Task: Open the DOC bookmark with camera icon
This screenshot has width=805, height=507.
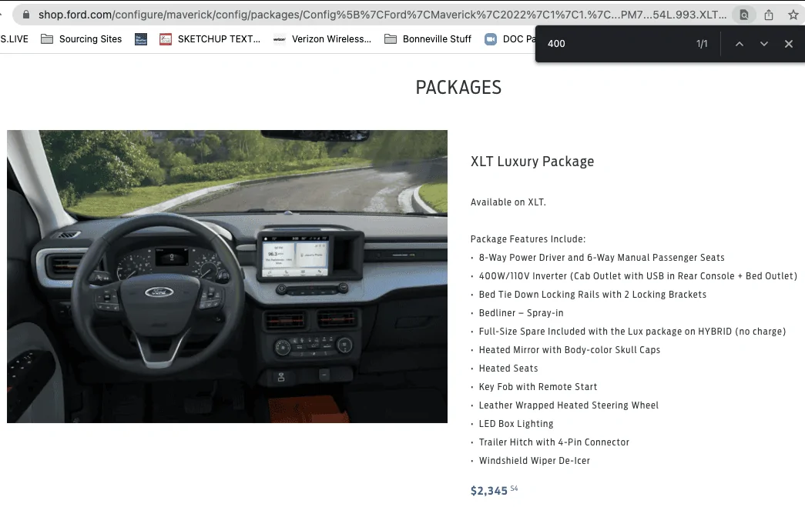Action: pos(510,39)
